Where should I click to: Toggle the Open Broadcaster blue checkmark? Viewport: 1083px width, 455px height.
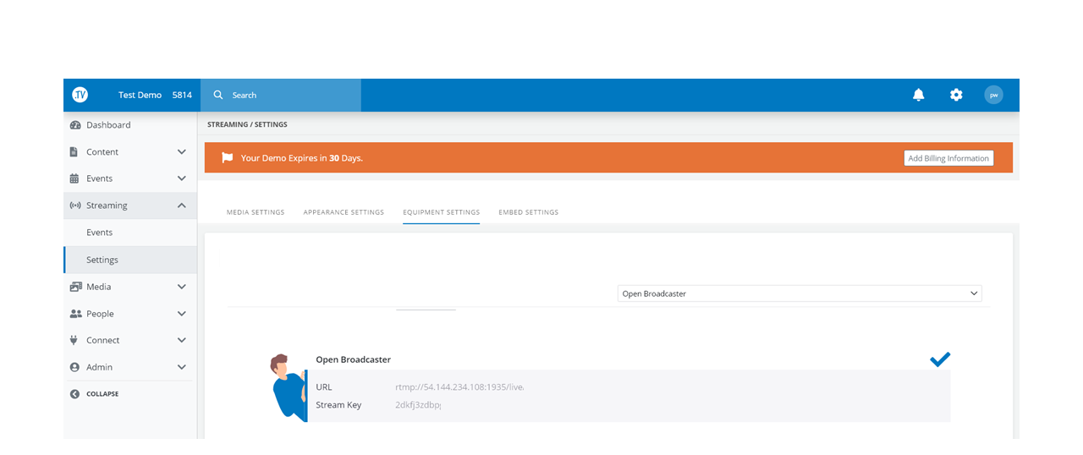point(939,359)
